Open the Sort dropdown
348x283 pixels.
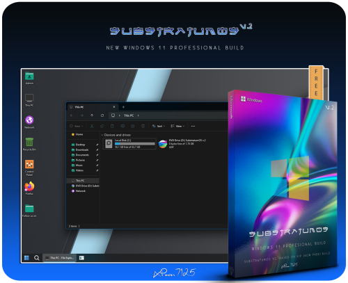click(x=159, y=126)
